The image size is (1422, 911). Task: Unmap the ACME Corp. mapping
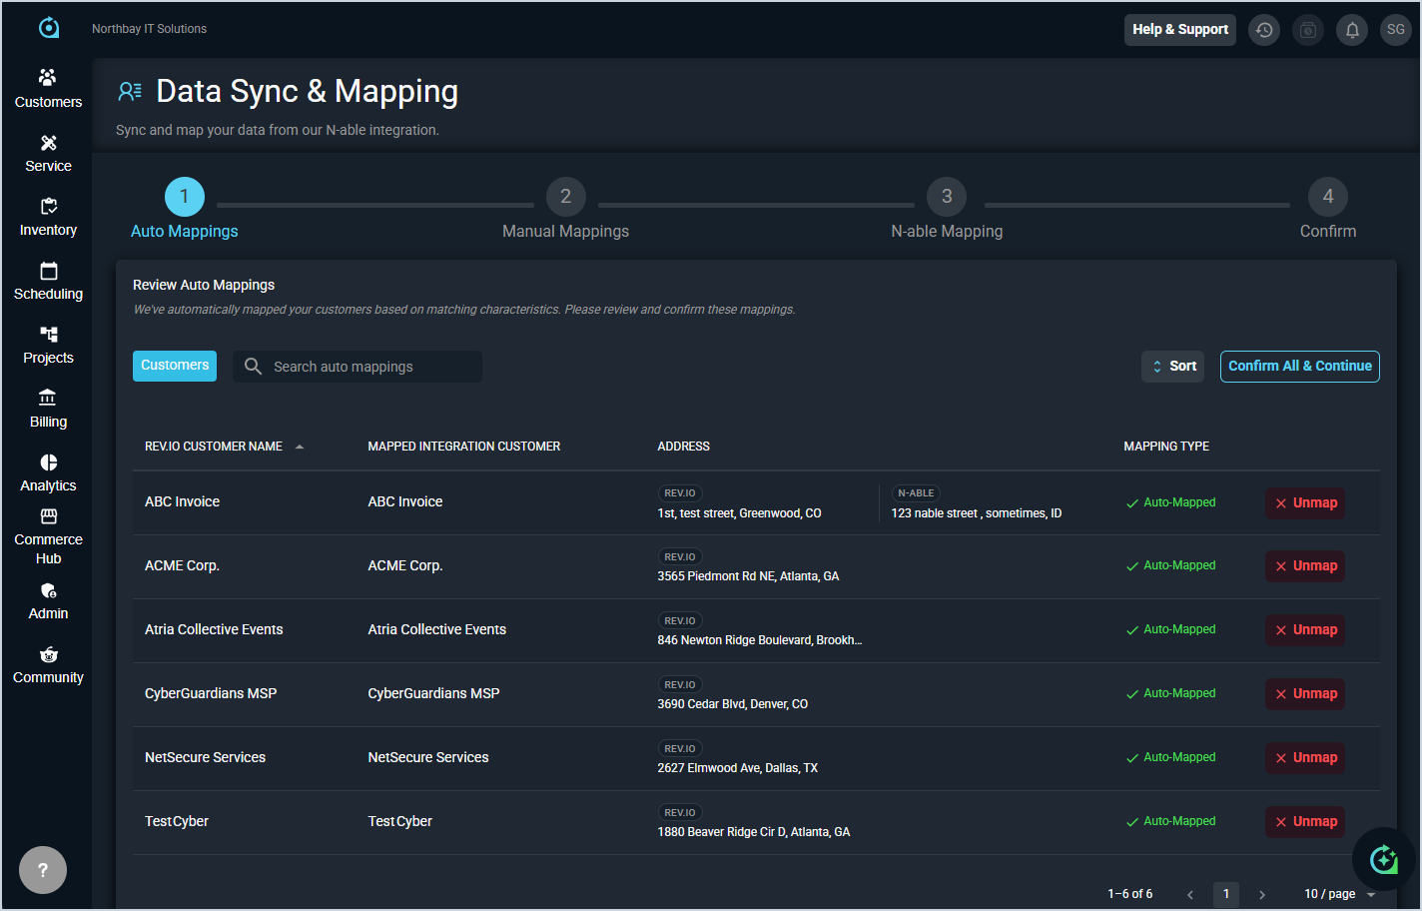(1305, 566)
